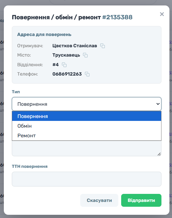Click the textarea resize handle

pos(159,154)
